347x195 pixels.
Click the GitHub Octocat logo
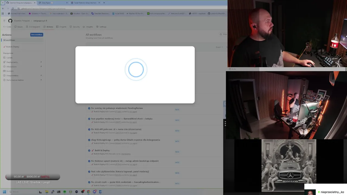pos(10,21)
